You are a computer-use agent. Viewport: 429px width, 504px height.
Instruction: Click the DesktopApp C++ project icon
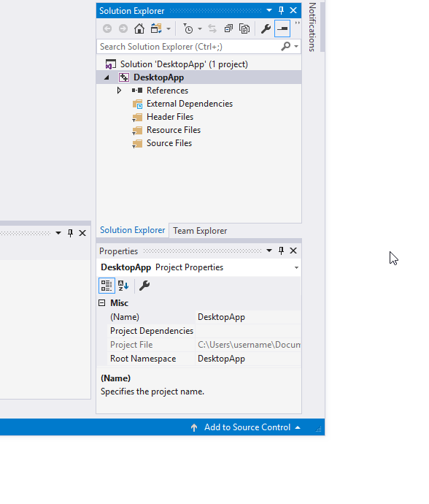124,77
